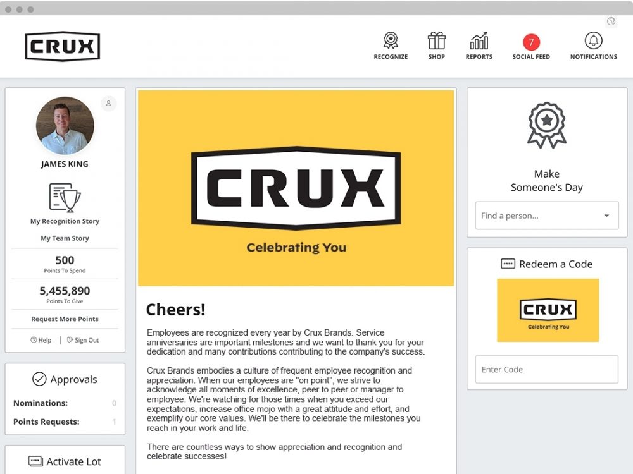The height and width of the screenshot is (474, 633).
Task: Click the globe icon at top right
Action: coord(611,21)
